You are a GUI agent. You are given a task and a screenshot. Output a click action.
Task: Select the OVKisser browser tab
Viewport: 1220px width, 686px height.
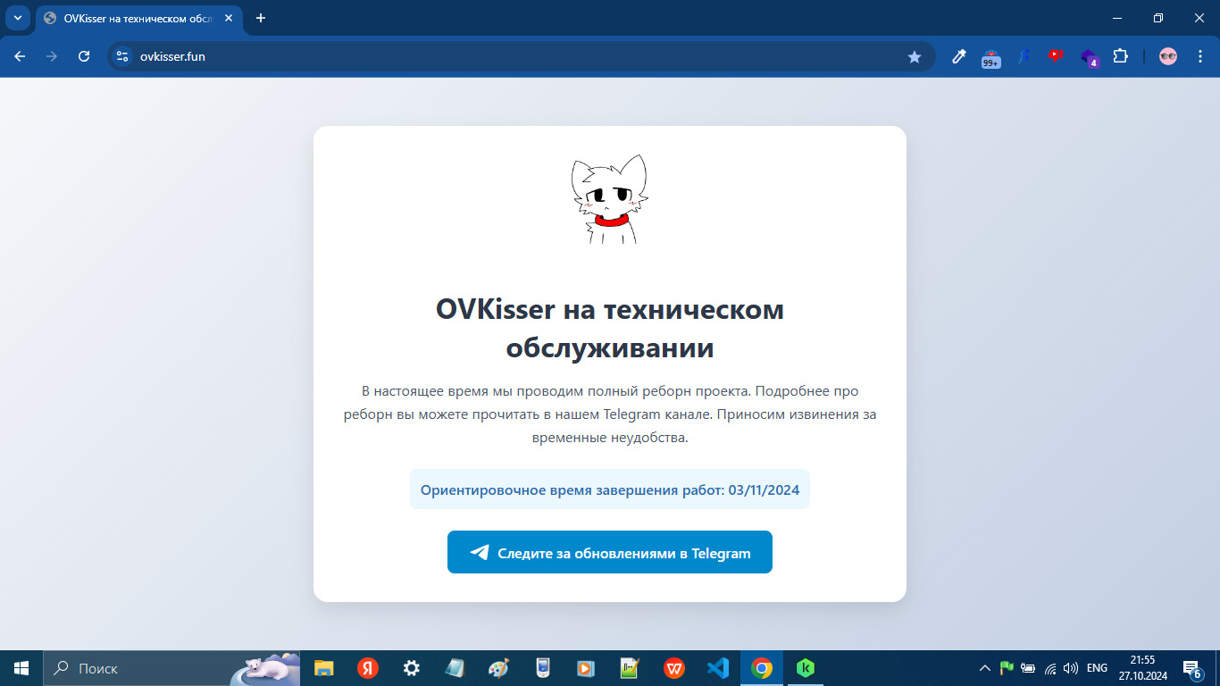(134, 18)
